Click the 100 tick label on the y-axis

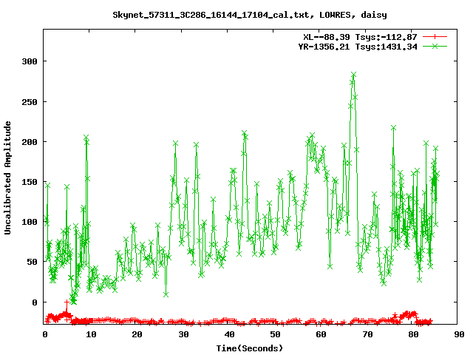(30, 222)
